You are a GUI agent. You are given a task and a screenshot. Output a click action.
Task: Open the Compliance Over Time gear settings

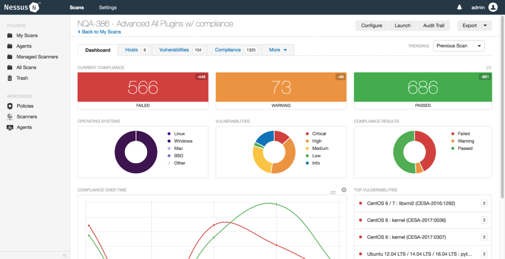point(344,190)
